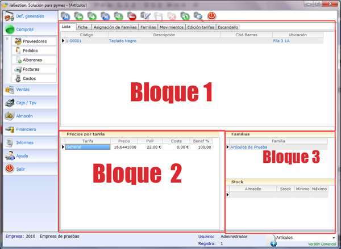Open Financiero module in sidebar
The width and height of the screenshot is (341, 249).
pos(31,129)
